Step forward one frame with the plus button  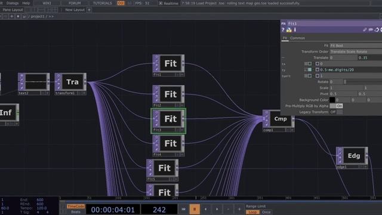(x=239, y=209)
